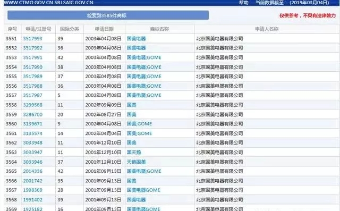Open 国美电器 trademark in row 3552
Viewport: 340px width, 211px height.
(136, 48)
